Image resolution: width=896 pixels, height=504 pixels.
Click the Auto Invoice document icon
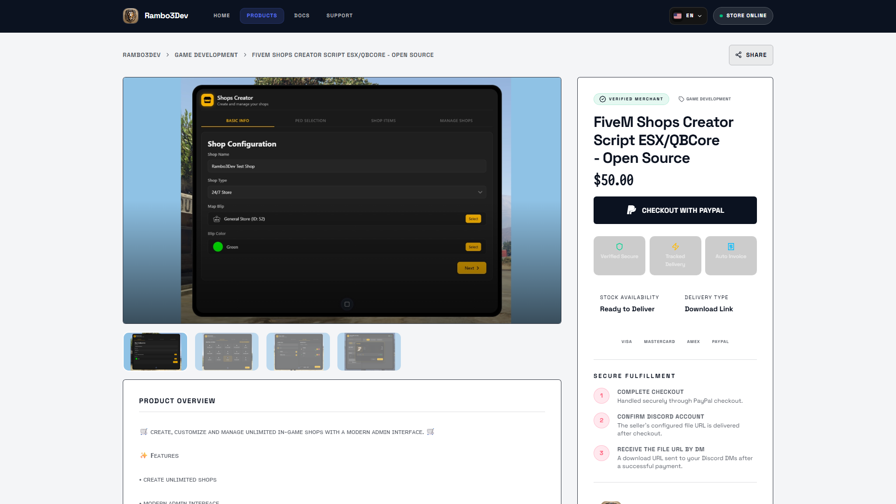[x=731, y=246]
